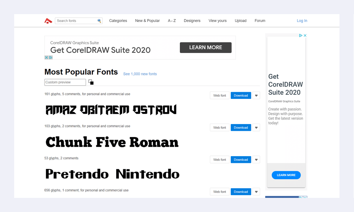
Task: Favorite the Amaz Obitaem Ostrov font heart
Action: click(256, 95)
